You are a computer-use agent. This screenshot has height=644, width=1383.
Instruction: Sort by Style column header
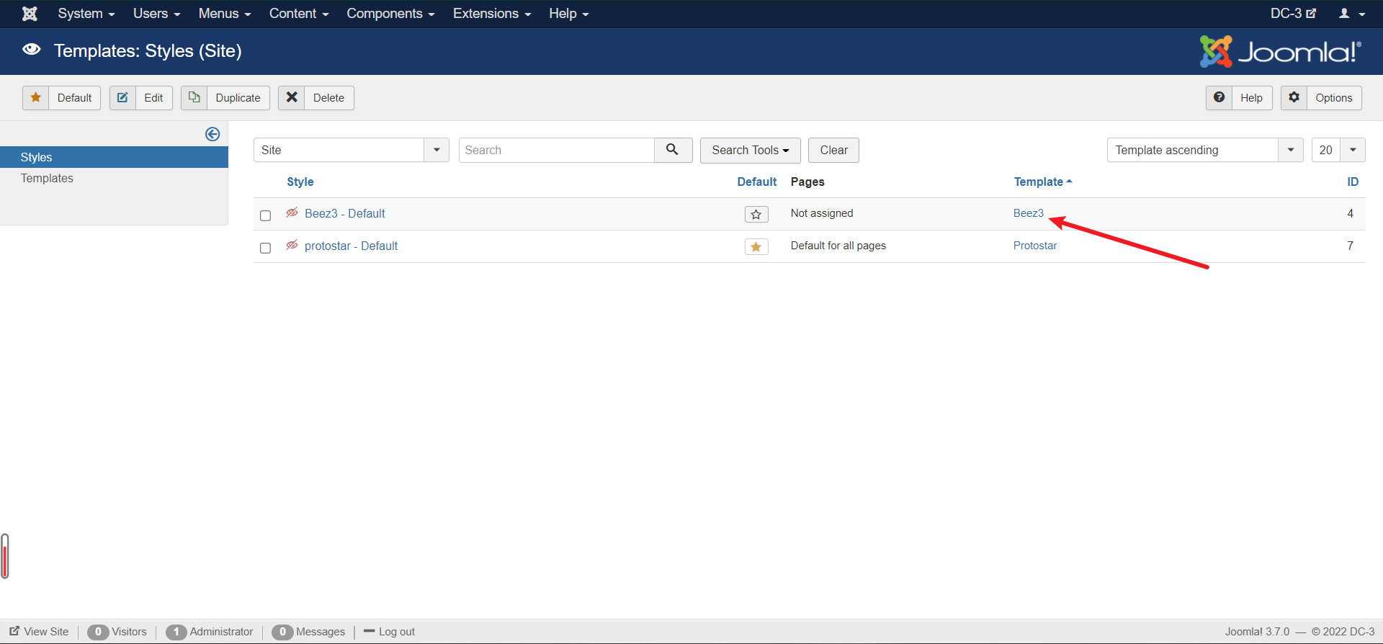click(300, 182)
